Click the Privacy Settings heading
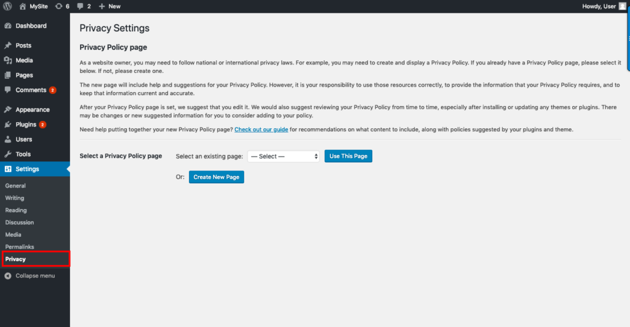 (x=114, y=28)
